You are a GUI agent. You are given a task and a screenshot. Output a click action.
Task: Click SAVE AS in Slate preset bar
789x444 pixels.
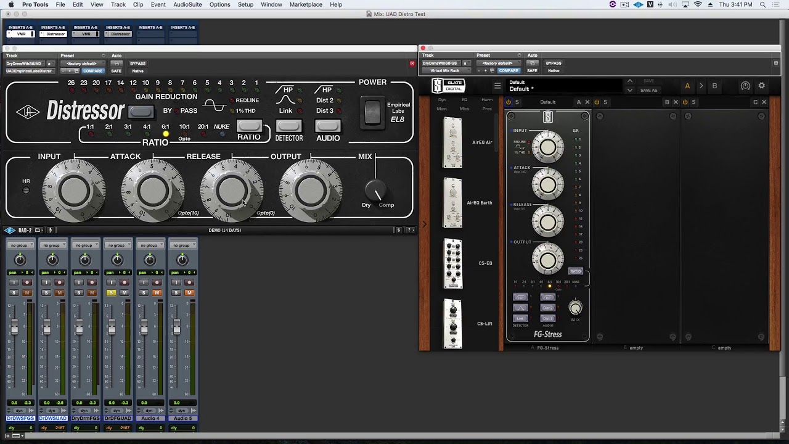pyautogui.click(x=648, y=91)
